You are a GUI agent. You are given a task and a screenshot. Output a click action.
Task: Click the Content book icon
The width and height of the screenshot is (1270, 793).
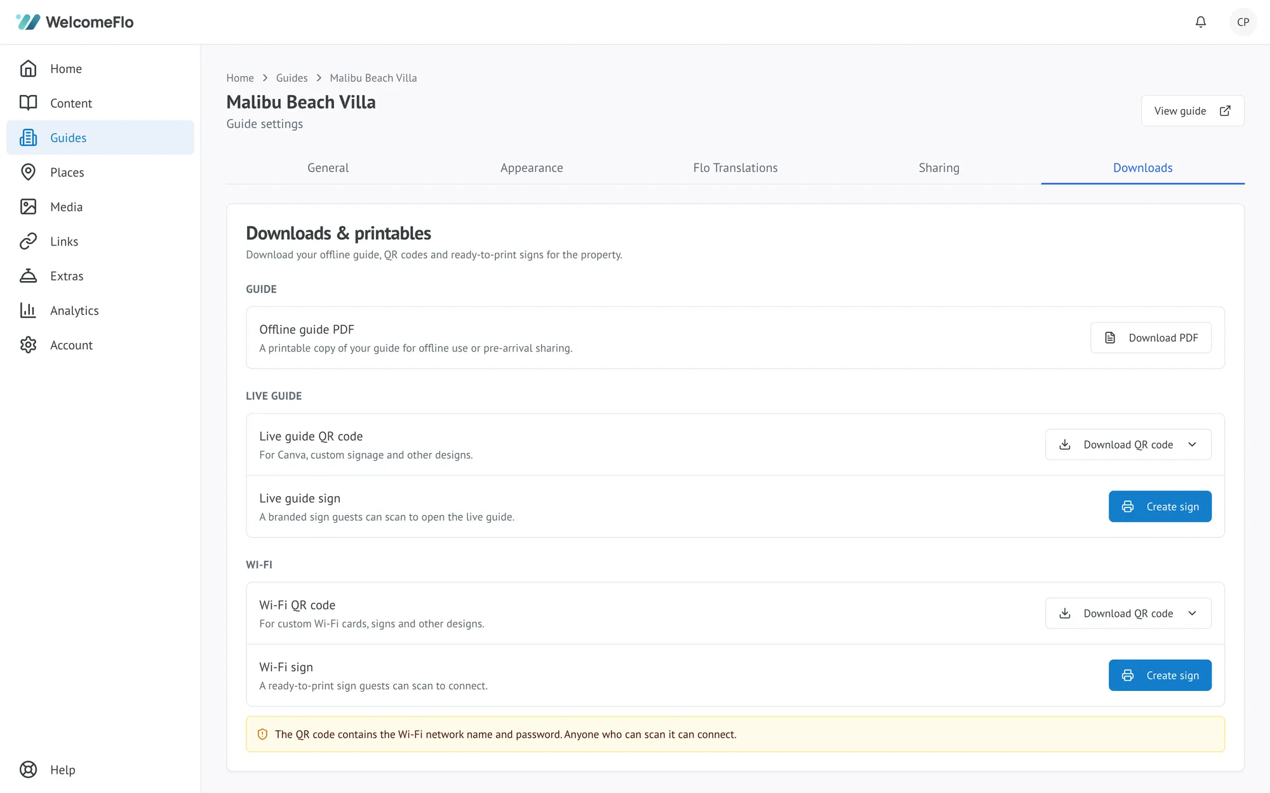(x=28, y=103)
